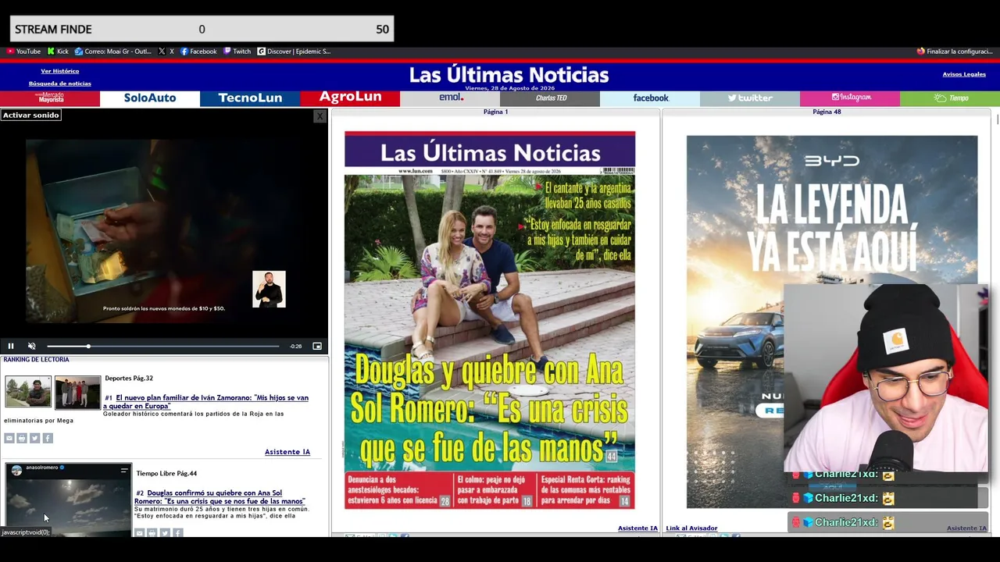Open the facebook nav banner
Viewport: 1000px width, 562px height.
(x=650, y=98)
